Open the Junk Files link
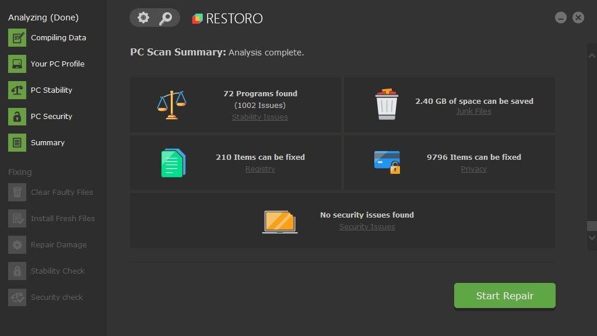Viewport: 597px width, 336px height. pyautogui.click(x=473, y=111)
